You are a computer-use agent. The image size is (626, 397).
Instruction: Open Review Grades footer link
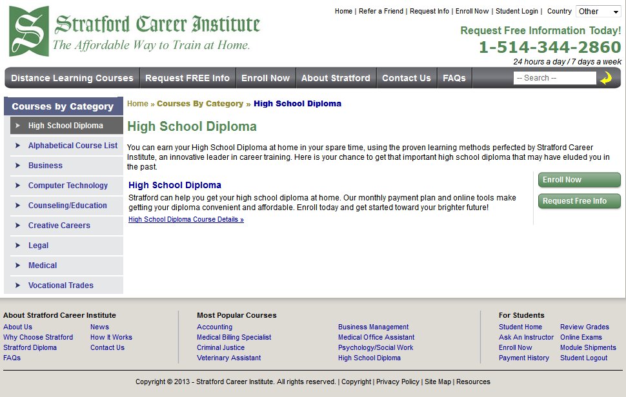(585, 327)
